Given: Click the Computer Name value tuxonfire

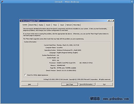Looking at the screenshot, I should tap(59, 48).
